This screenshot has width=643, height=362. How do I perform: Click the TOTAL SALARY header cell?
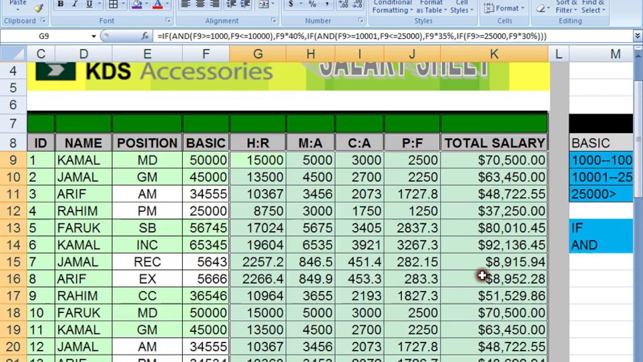[x=494, y=143]
